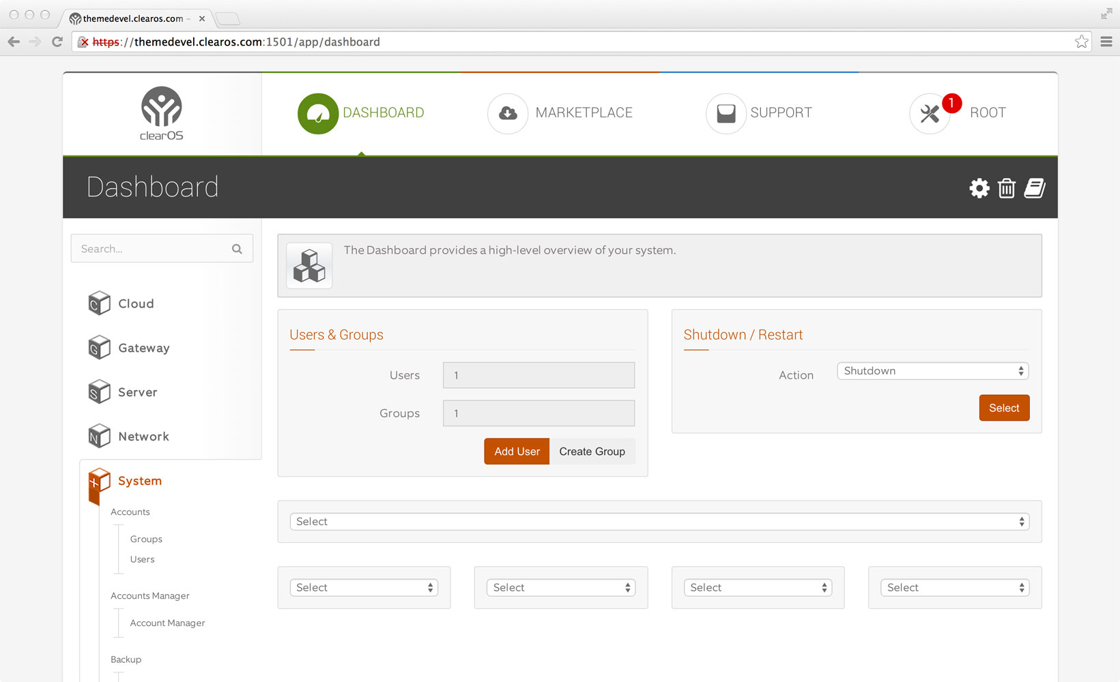Expand the Server sidebar category

click(x=138, y=392)
